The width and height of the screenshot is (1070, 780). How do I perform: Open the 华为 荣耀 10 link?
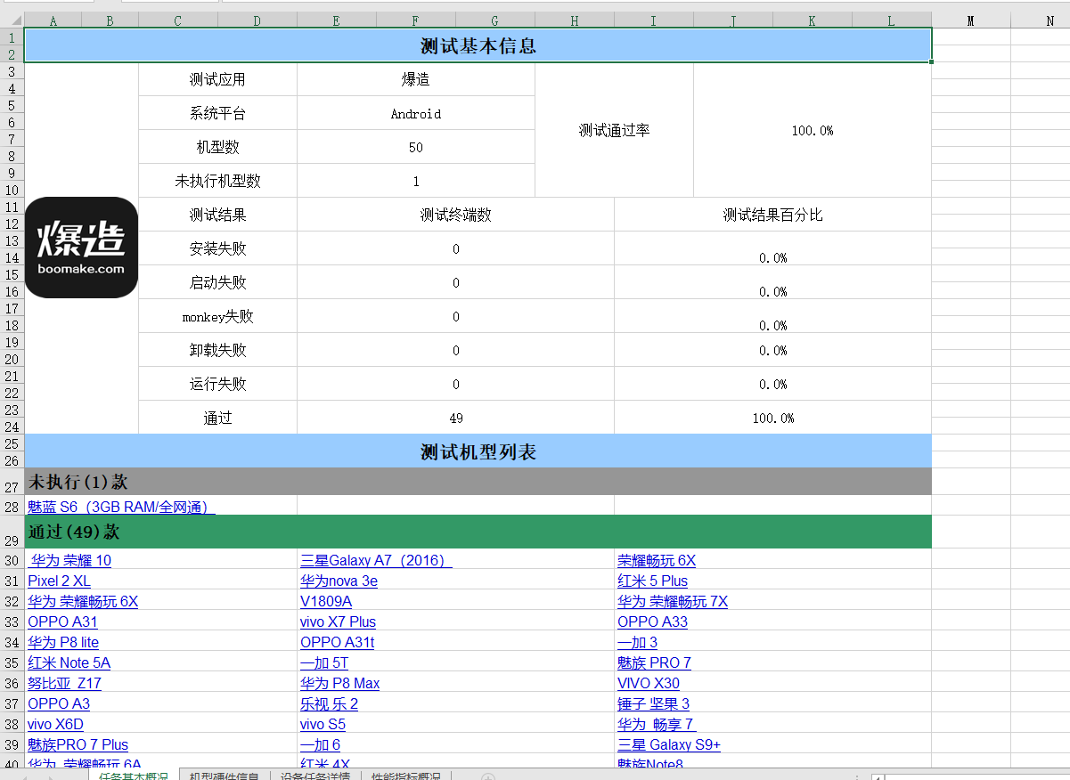click(x=71, y=560)
